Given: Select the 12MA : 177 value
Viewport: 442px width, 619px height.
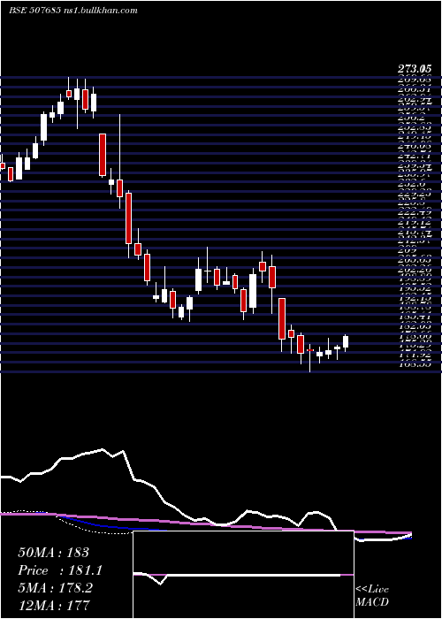Looking at the screenshot, I should click(54, 605).
